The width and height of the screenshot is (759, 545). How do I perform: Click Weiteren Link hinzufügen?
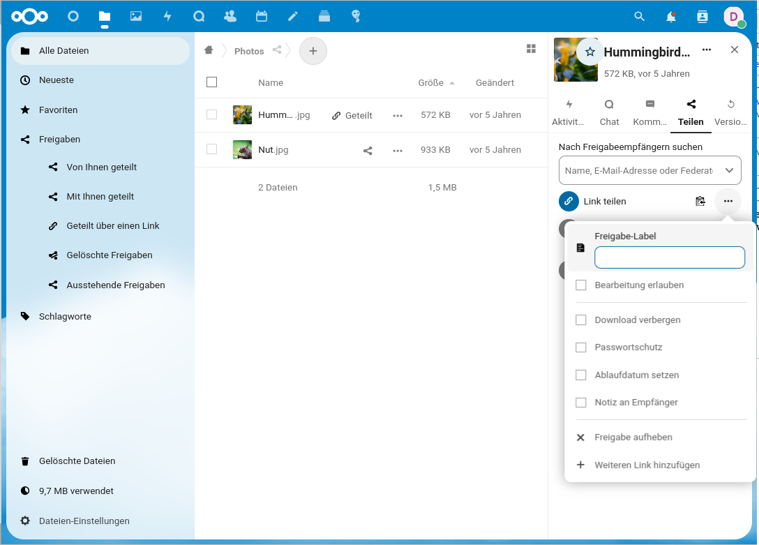coord(647,465)
